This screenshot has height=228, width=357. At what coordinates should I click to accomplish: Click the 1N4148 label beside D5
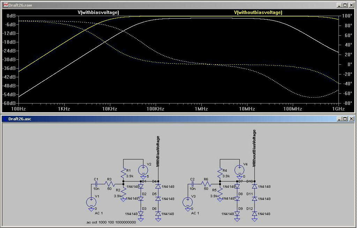pos(168,199)
